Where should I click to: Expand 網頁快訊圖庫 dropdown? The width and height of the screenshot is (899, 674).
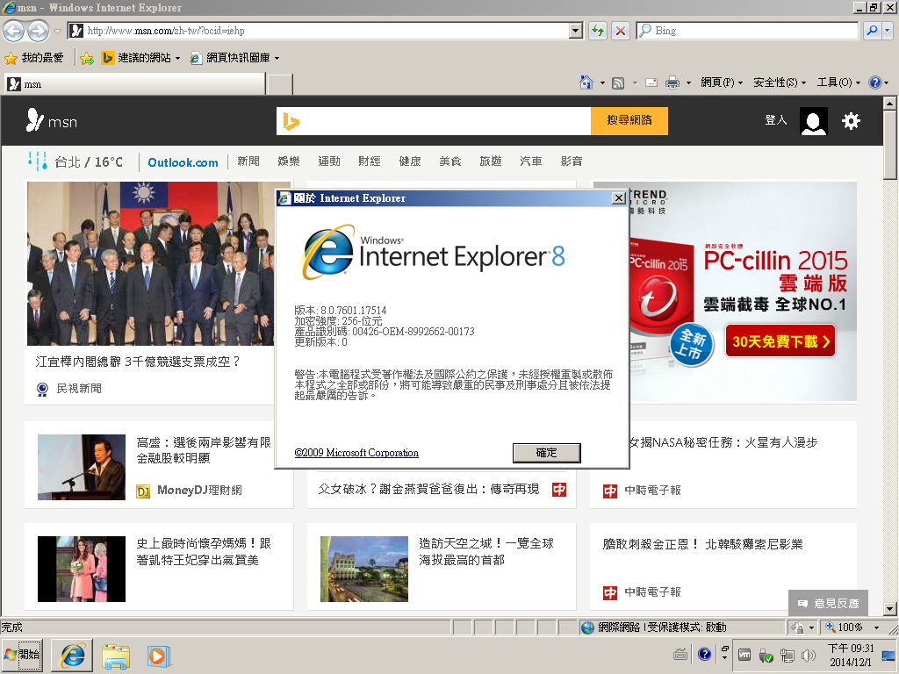[x=277, y=59]
